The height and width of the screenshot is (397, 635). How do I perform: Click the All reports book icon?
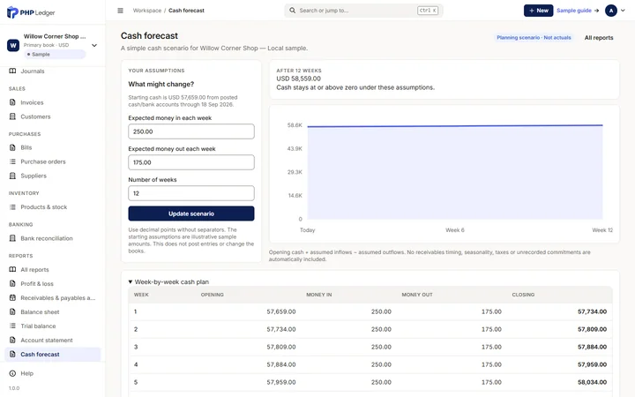(12, 269)
